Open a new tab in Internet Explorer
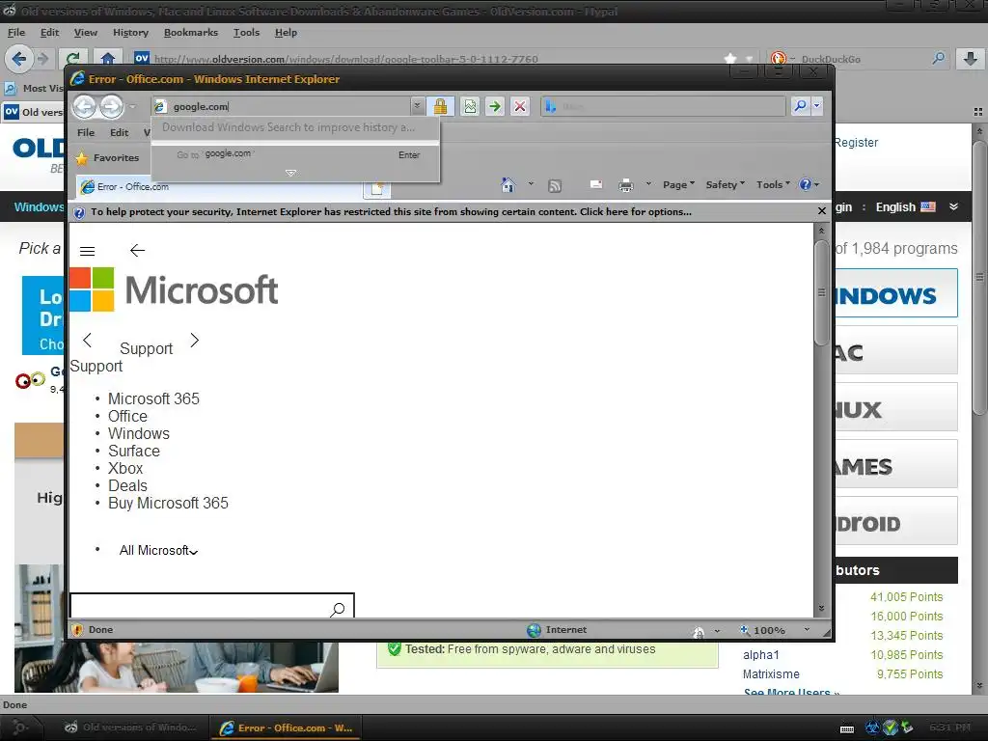Viewport: 988px width, 741px height. (x=377, y=188)
